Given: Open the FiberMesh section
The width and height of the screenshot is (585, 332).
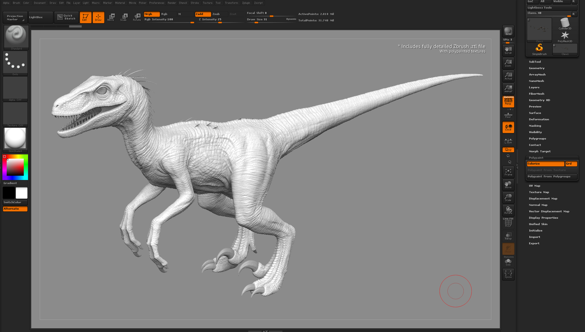Looking at the screenshot, I should click(x=536, y=93).
